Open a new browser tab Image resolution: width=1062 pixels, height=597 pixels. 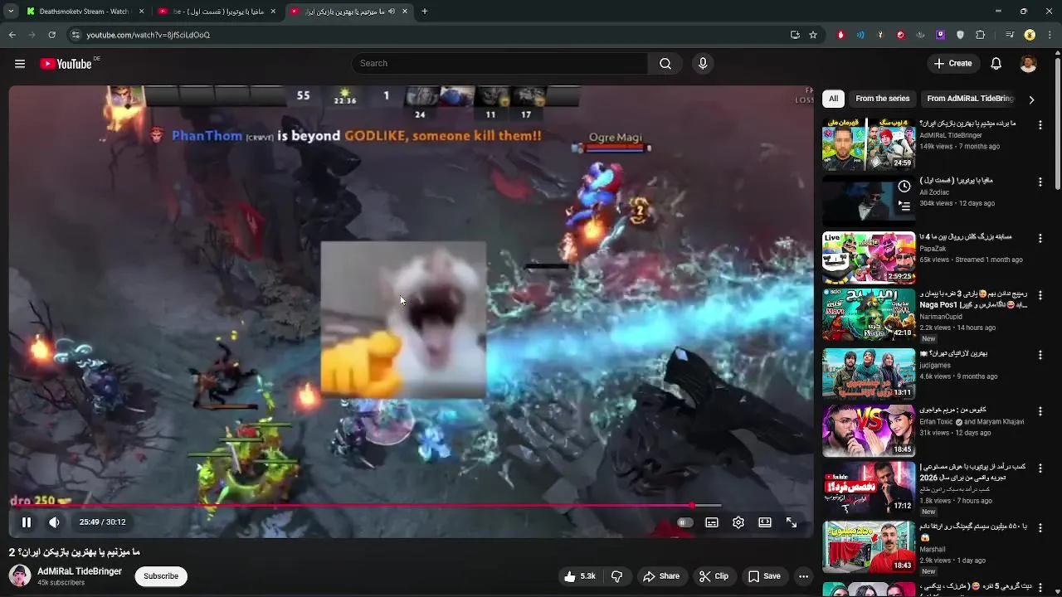pyautogui.click(x=424, y=12)
